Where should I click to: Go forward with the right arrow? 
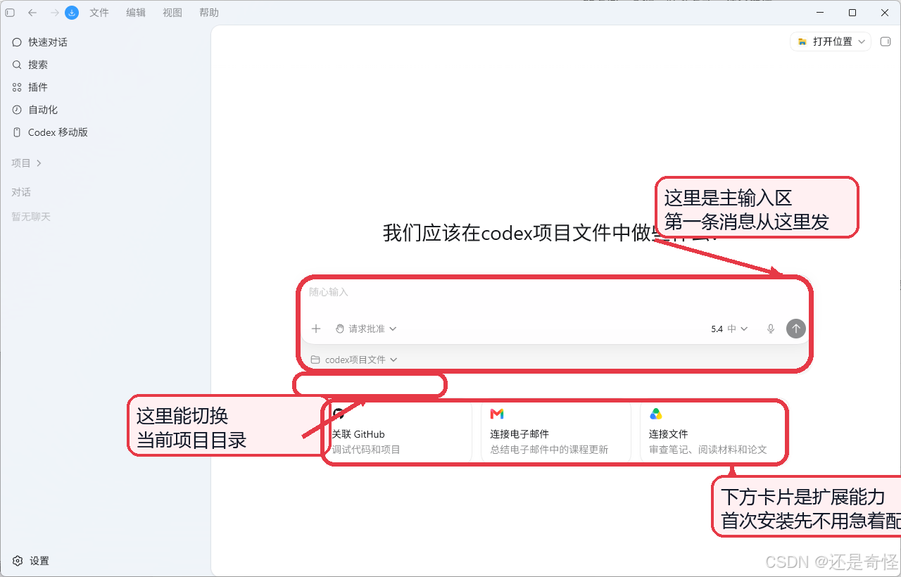pyautogui.click(x=55, y=13)
